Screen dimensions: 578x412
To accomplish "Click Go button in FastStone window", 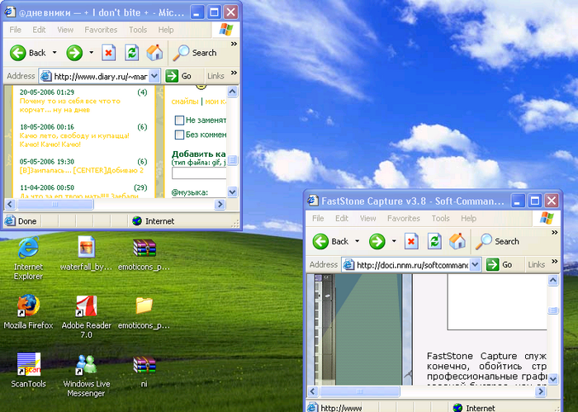I will [x=500, y=264].
